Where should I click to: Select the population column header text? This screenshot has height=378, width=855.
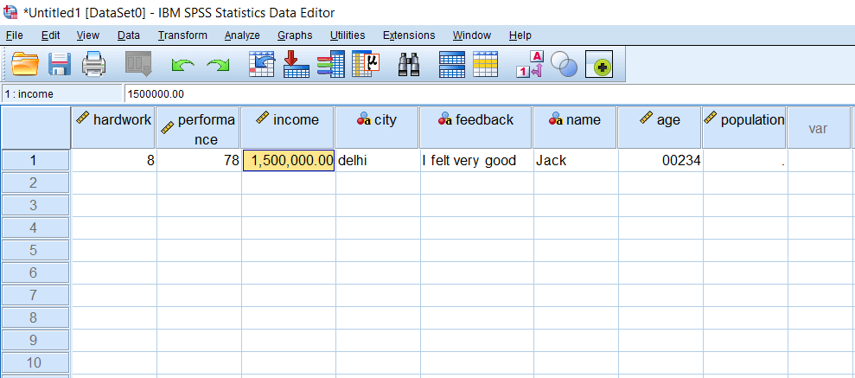(752, 119)
